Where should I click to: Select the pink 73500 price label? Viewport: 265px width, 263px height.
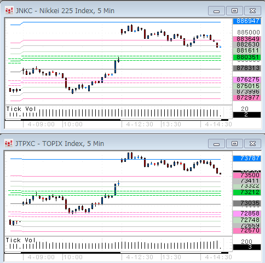coord(247,175)
